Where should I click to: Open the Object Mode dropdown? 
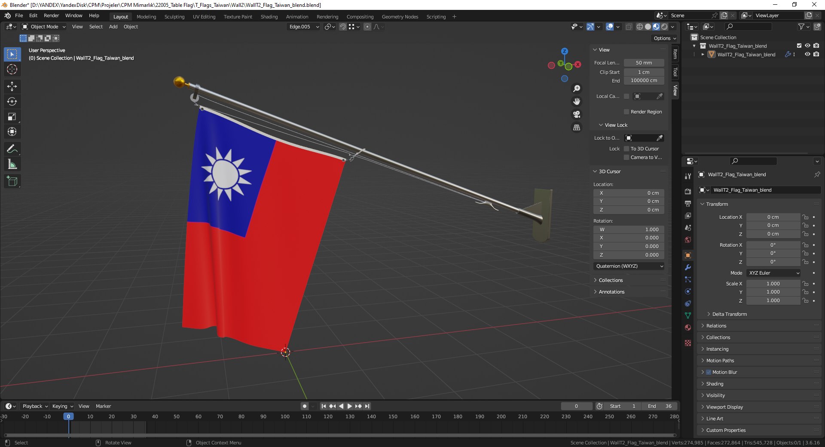pos(44,27)
